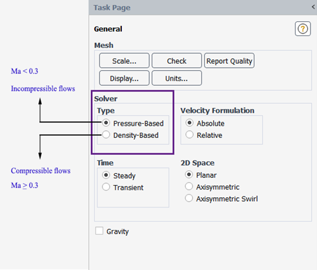317x270 pixels.
Task: Collapse the Task Page panel arrow
Action: click(313, 7)
